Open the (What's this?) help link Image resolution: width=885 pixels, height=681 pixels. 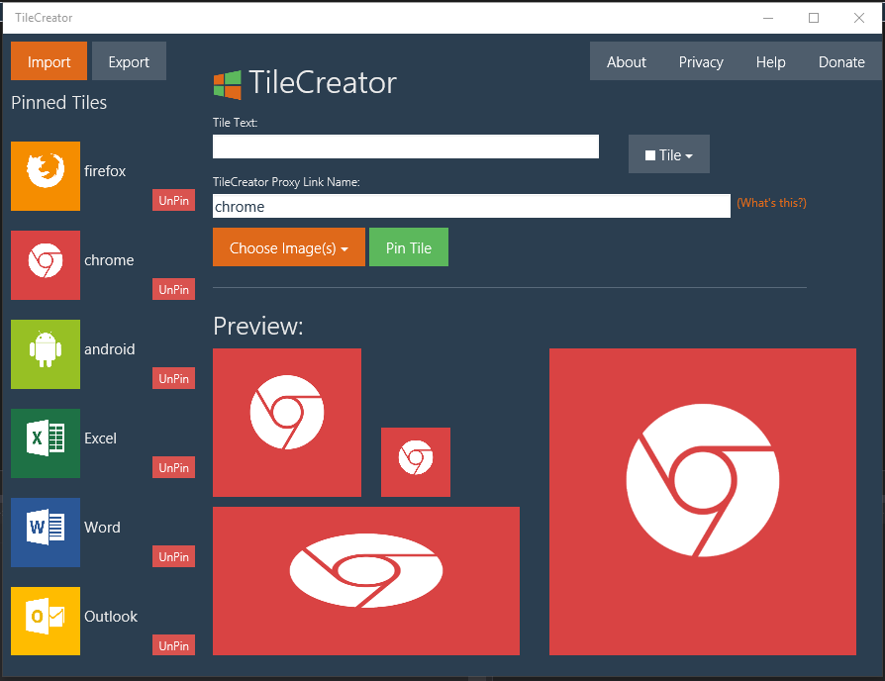(x=770, y=201)
